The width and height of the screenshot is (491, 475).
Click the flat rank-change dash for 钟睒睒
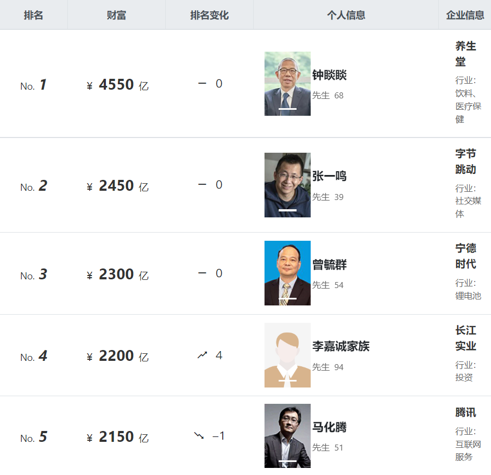coord(202,83)
